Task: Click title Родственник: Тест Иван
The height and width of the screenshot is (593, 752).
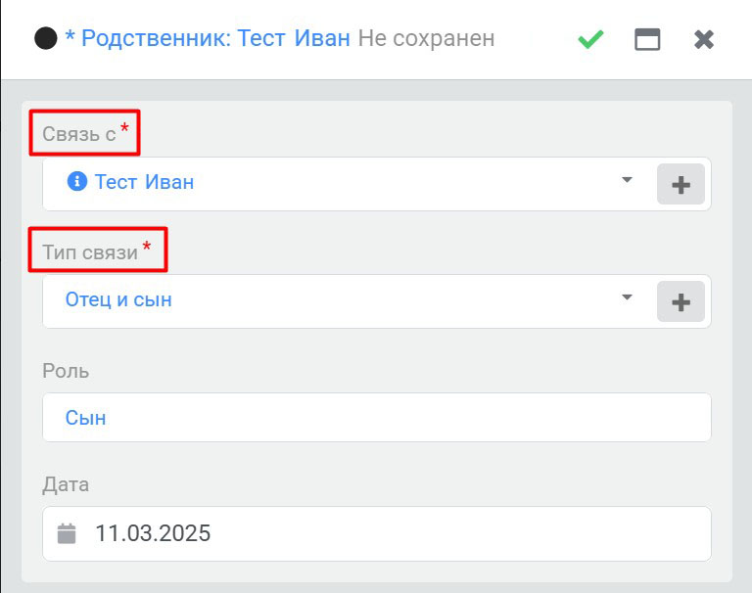Action: [x=215, y=38]
